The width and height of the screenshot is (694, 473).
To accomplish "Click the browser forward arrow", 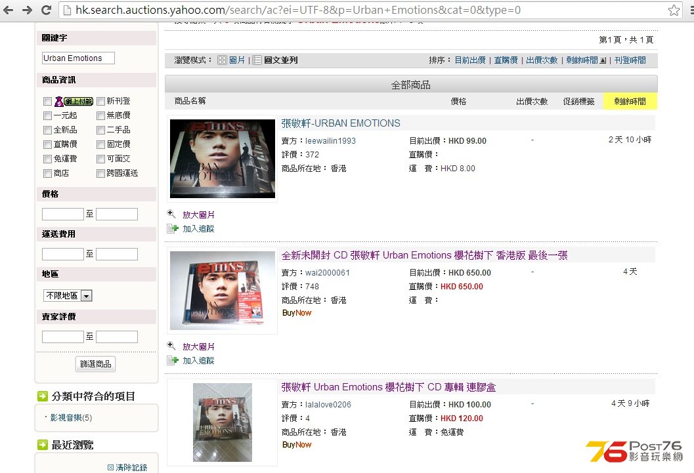I will tap(27, 10).
